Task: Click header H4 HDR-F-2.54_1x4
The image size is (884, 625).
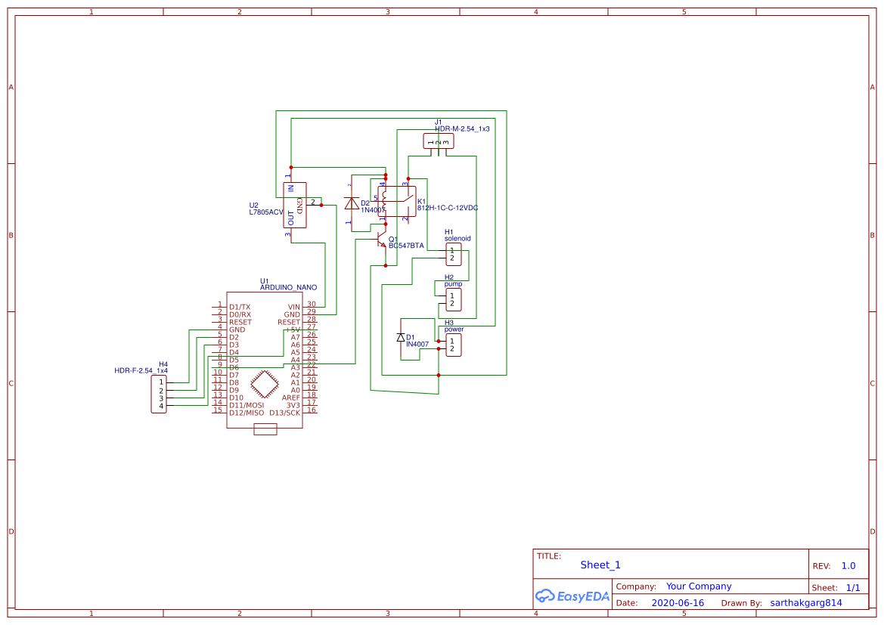Action: click(160, 395)
